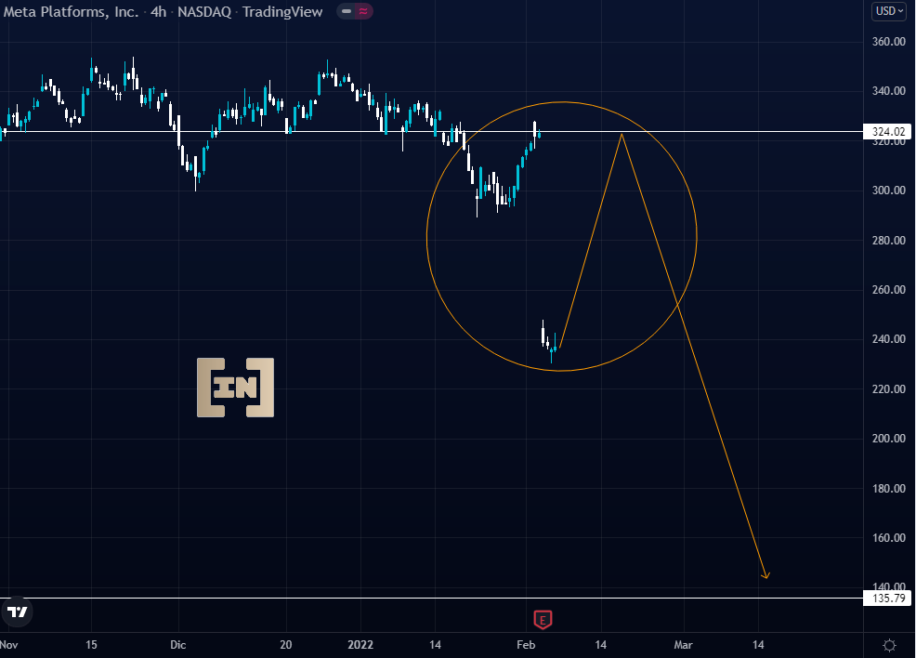Click the 200.00 price axis label
916x658 pixels.
pos(888,439)
